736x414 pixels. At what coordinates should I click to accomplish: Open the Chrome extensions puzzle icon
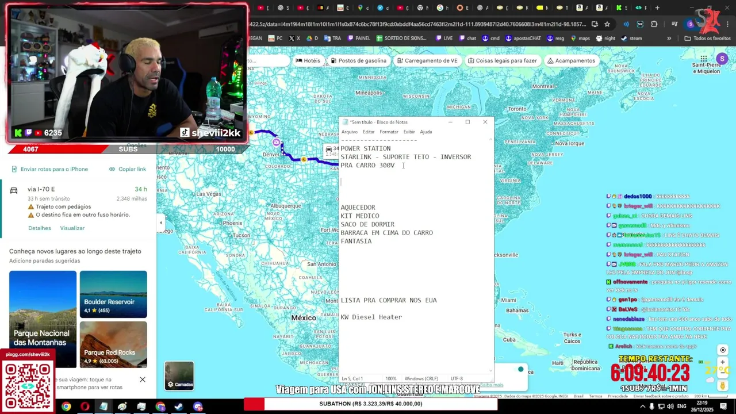pyautogui.click(x=654, y=24)
